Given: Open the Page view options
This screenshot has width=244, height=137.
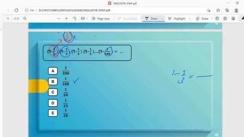Looking at the screenshot, I should pos(101,19).
